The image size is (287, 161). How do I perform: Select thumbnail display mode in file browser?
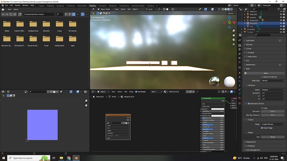[74, 14]
